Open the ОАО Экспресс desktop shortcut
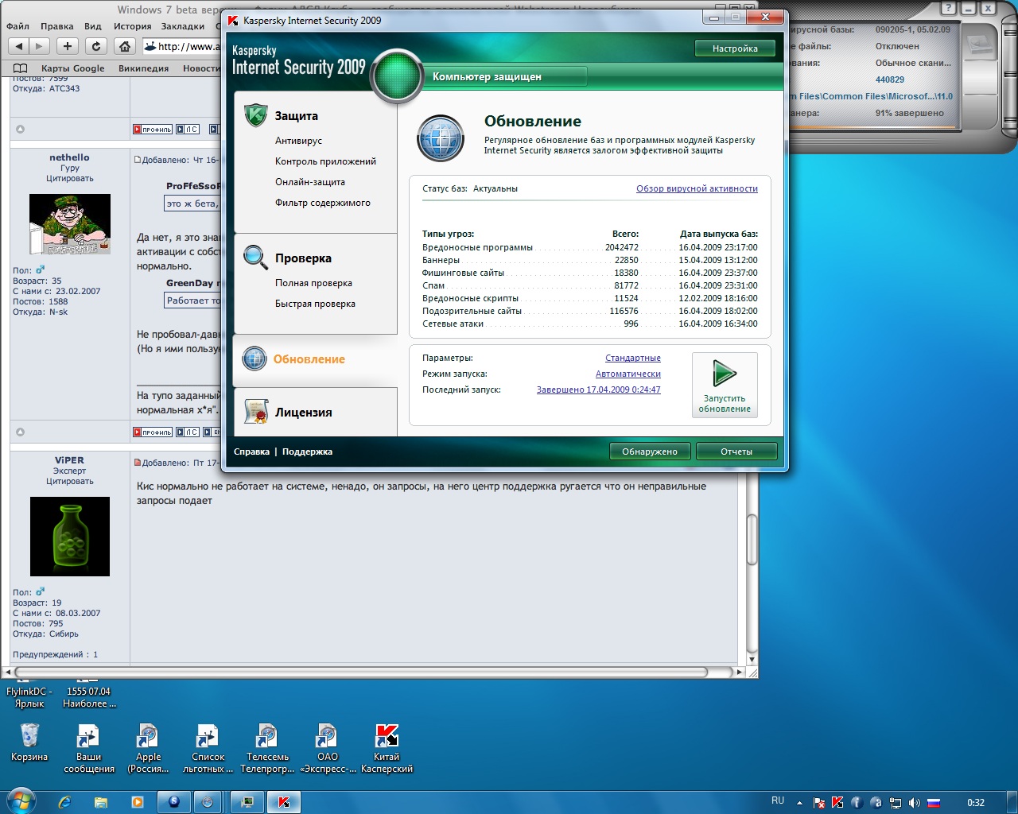This screenshot has width=1018, height=814. pyautogui.click(x=328, y=748)
